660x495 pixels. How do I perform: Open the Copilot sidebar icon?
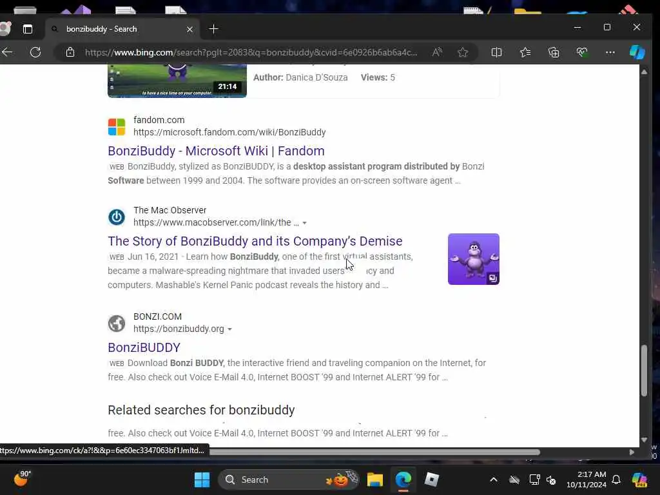637,52
